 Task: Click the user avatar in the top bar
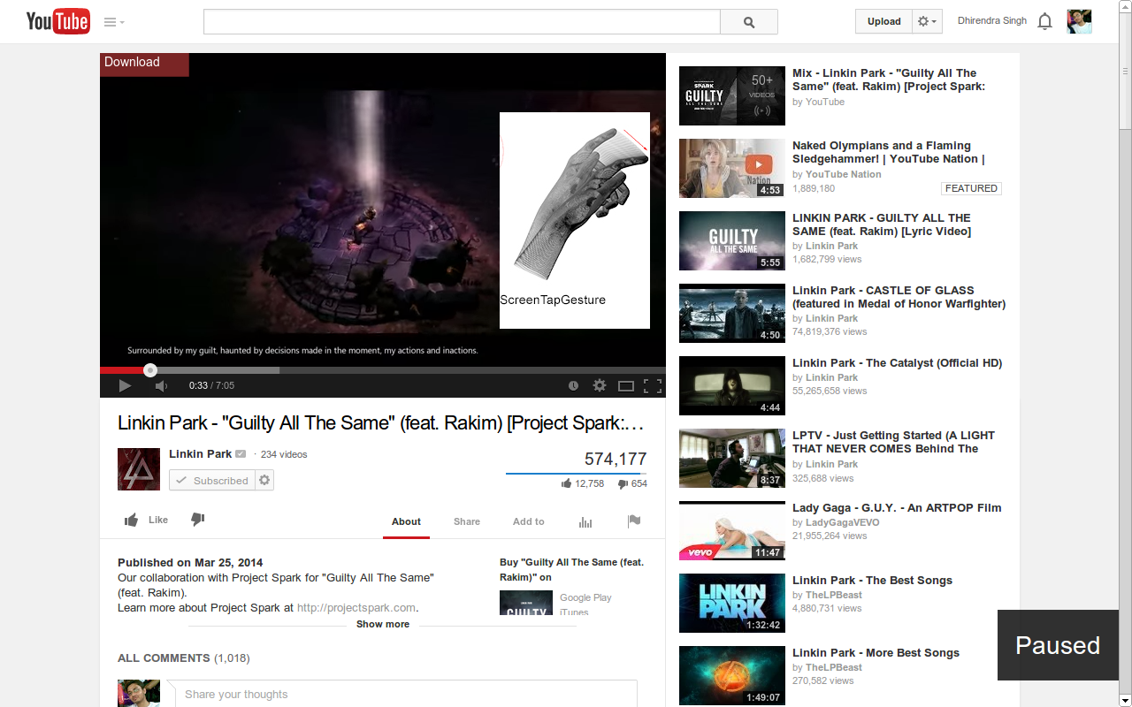point(1079,21)
